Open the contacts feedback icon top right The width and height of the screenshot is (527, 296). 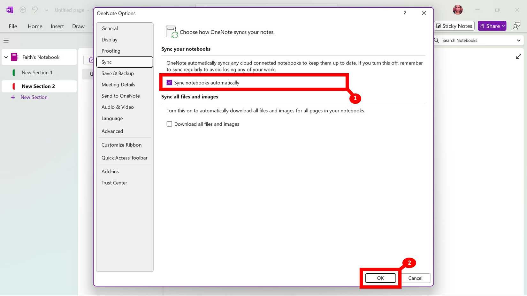click(516, 26)
